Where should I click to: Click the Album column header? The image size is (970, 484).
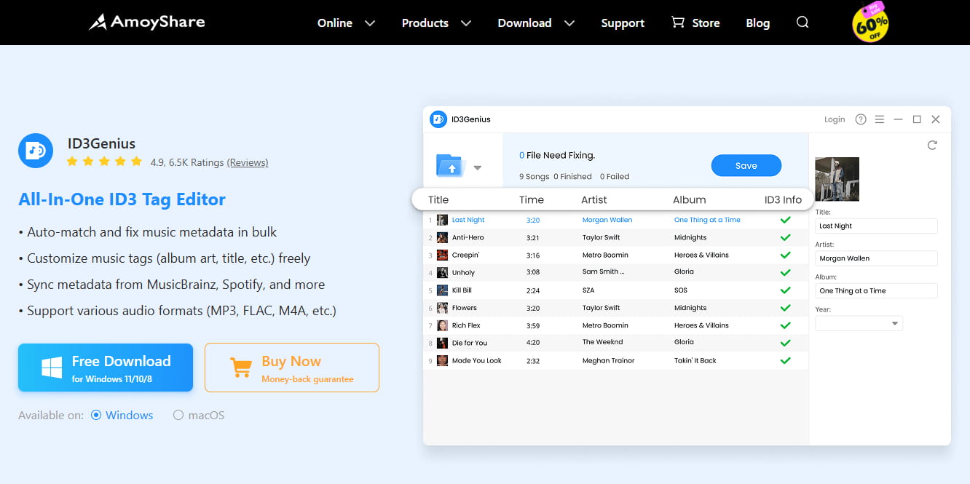pyautogui.click(x=690, y=199)
